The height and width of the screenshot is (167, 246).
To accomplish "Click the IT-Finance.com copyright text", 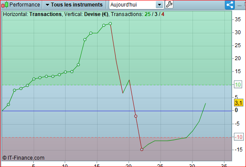I will tap(23, 158).
